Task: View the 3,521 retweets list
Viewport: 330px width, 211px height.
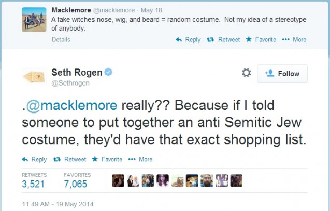Action: point(34,184)
